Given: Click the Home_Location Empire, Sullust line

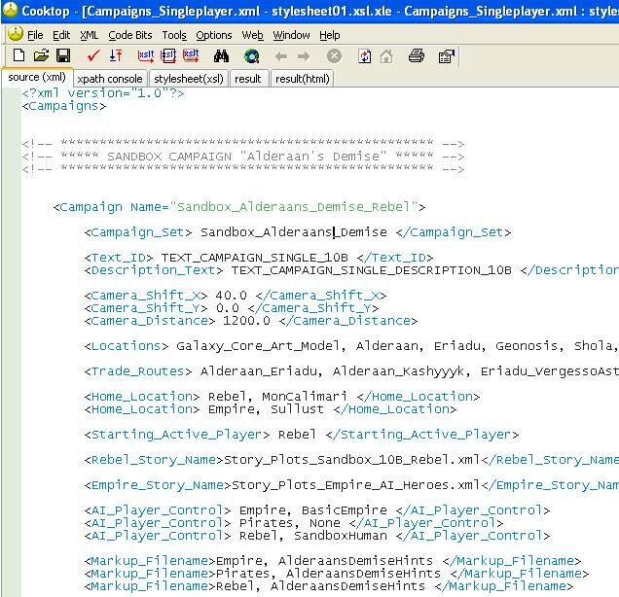Looking at the screenshot, I should [x=270, y=408].
